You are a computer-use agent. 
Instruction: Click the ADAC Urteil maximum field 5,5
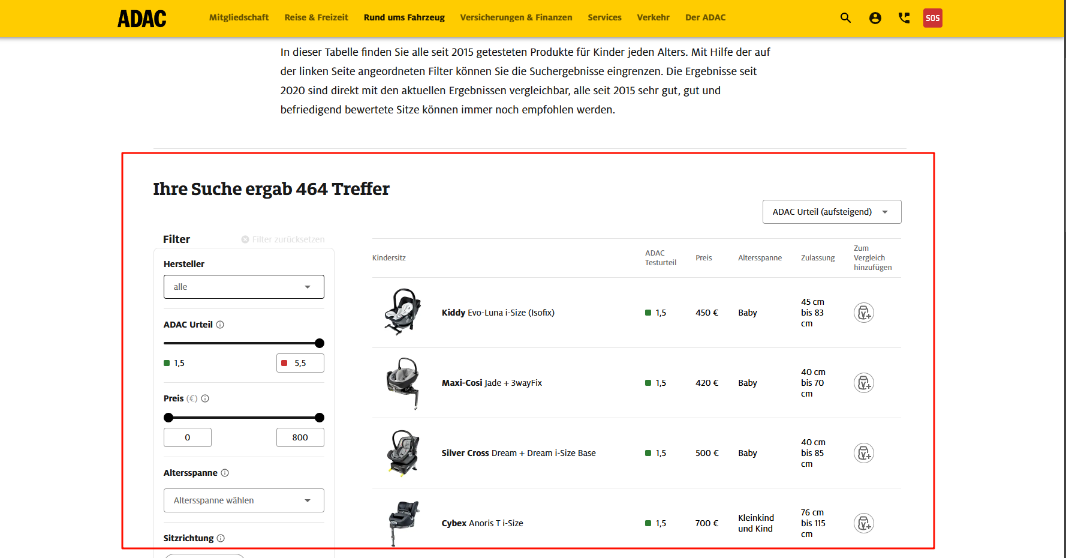(x=300, y=363)
